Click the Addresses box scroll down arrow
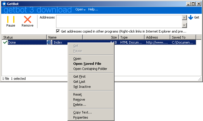This screenshot has height=121, width=203. click(x=184, y=25)
